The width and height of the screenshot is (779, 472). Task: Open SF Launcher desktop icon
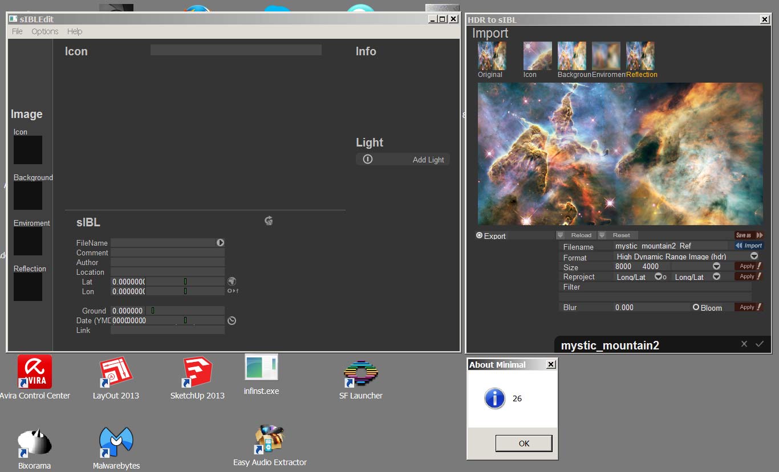[x=361, y=379]
